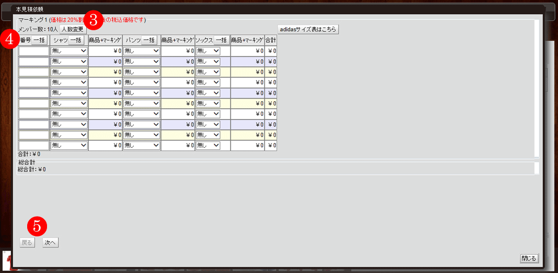Click the 人数変更 button

(73, 29)
